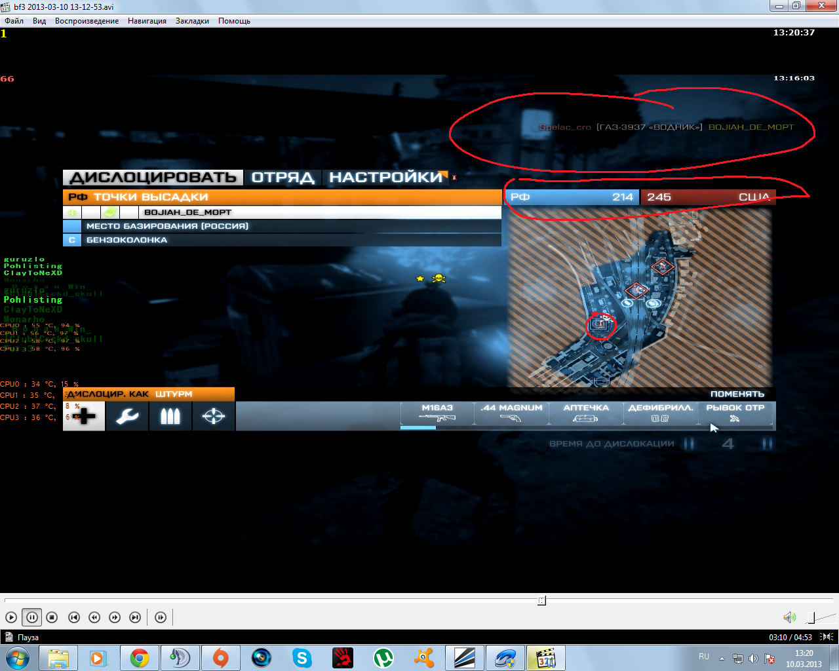
Task: Click the volume slider handle
Action: coord(811,617)
